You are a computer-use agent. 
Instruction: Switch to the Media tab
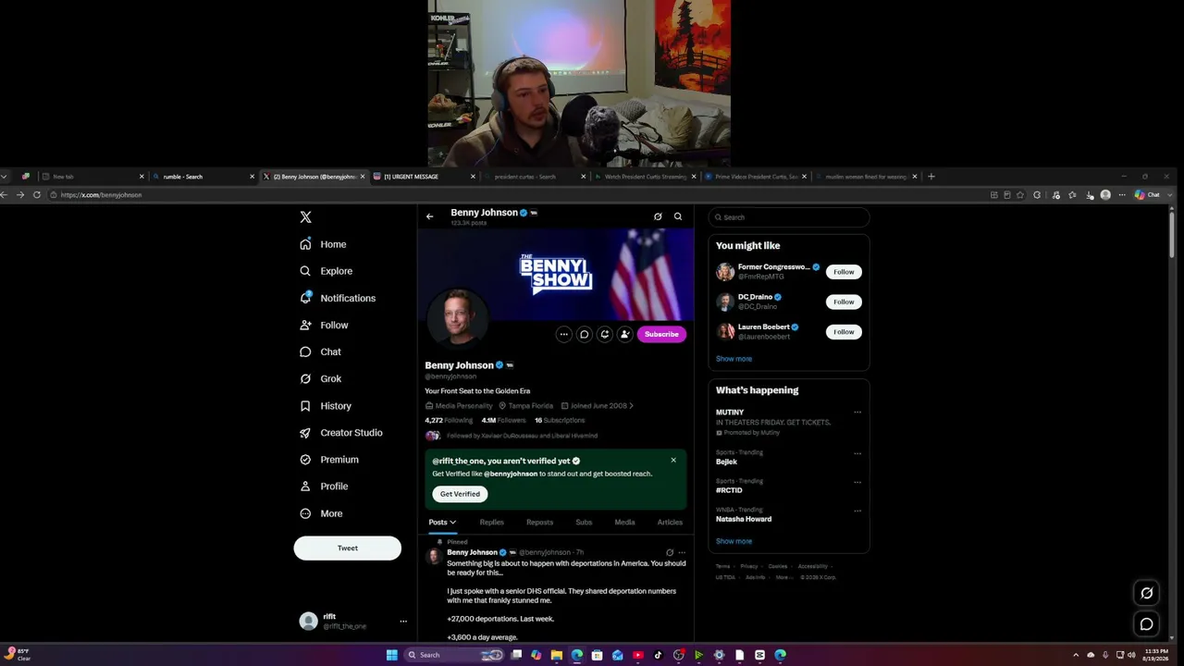point(625,522)
